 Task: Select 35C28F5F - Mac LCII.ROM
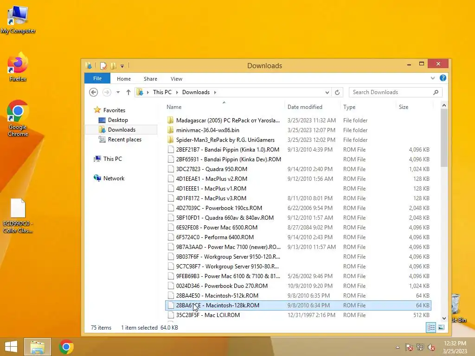point(298,315)
